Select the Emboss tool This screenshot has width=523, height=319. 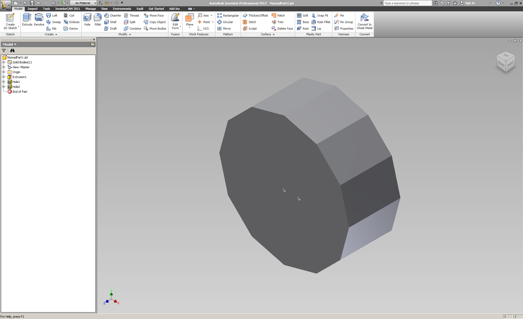71,22
